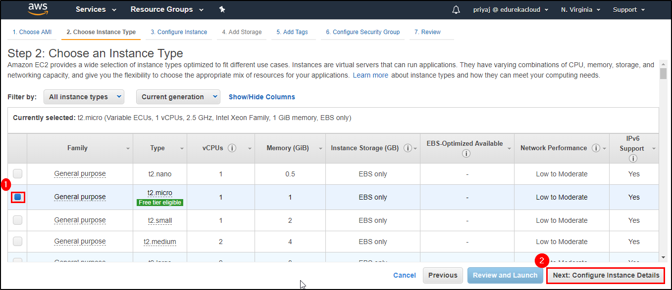
Task: Switch to 1. Choose AMI tab
Action: pyautogui.click(x=32, y=32)
